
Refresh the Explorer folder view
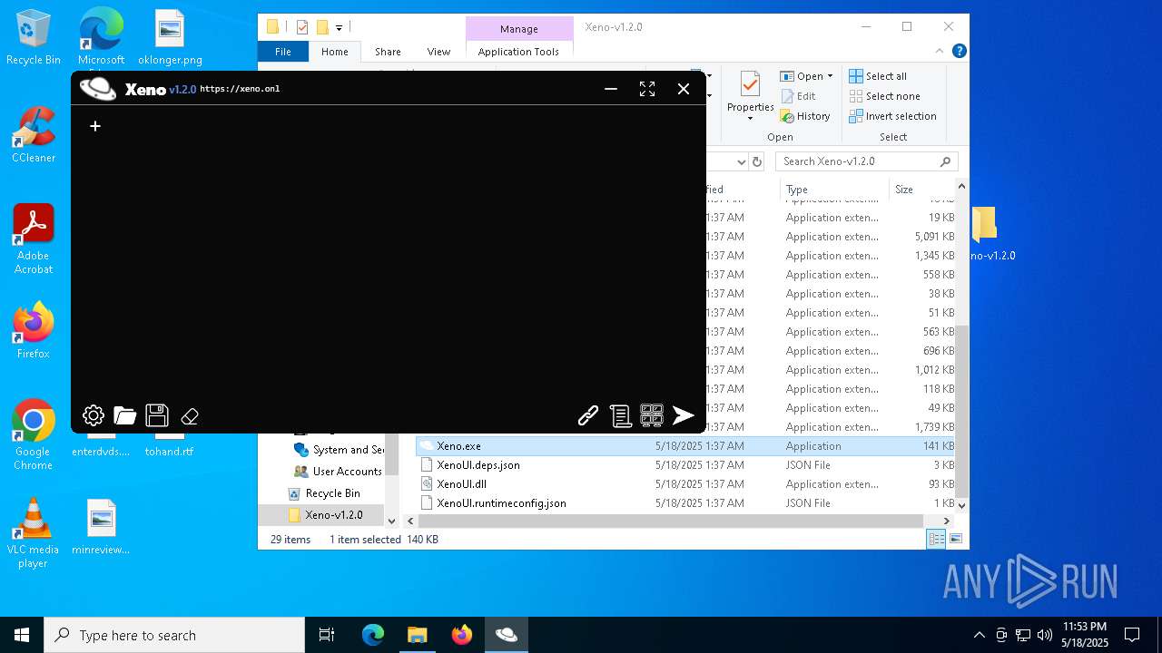pos(757,161)
